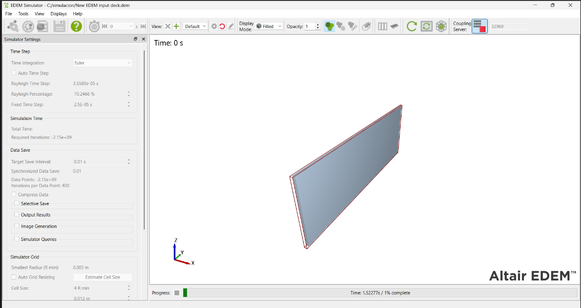Click the Estimate Cell Size button
Viewport: 581px width, 308px height.
[102, 277]
